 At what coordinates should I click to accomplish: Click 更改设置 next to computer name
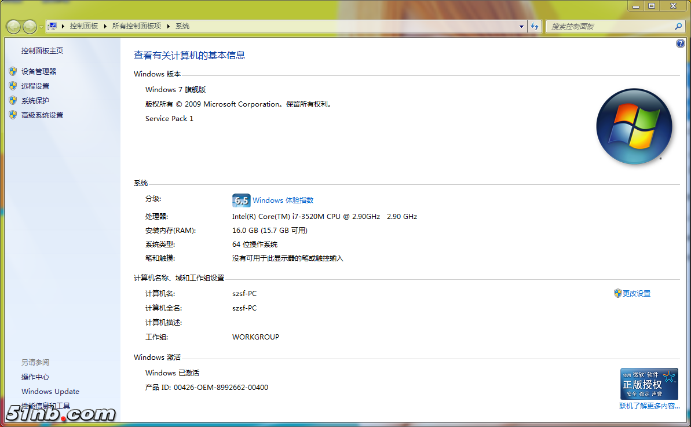coord(636,294)
